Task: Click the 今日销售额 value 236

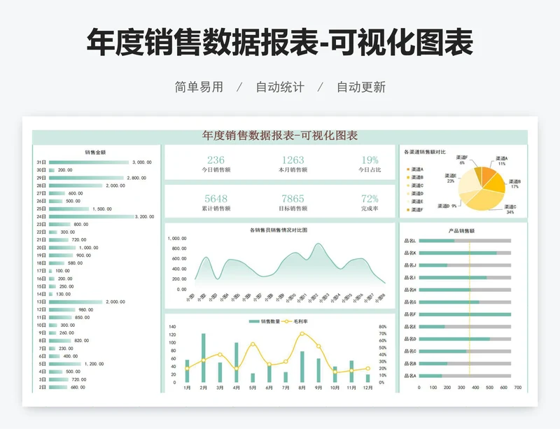Action: click(216, 160)
